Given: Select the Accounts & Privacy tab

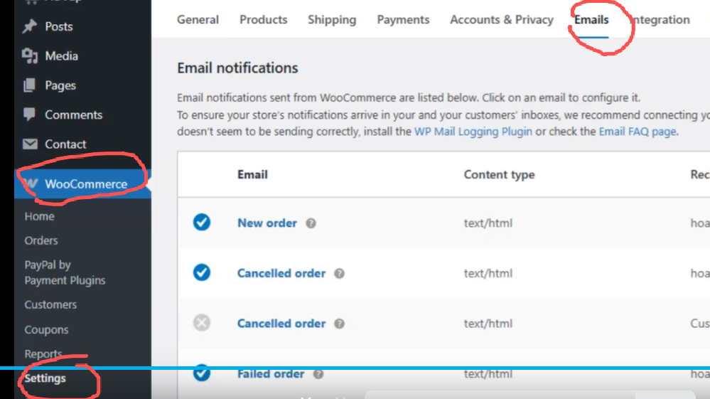Looking at the screenshot, I should click(x=502, y=20).
